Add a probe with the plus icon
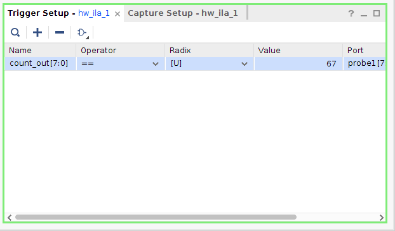395x231 pixels. tap(37, 32)
